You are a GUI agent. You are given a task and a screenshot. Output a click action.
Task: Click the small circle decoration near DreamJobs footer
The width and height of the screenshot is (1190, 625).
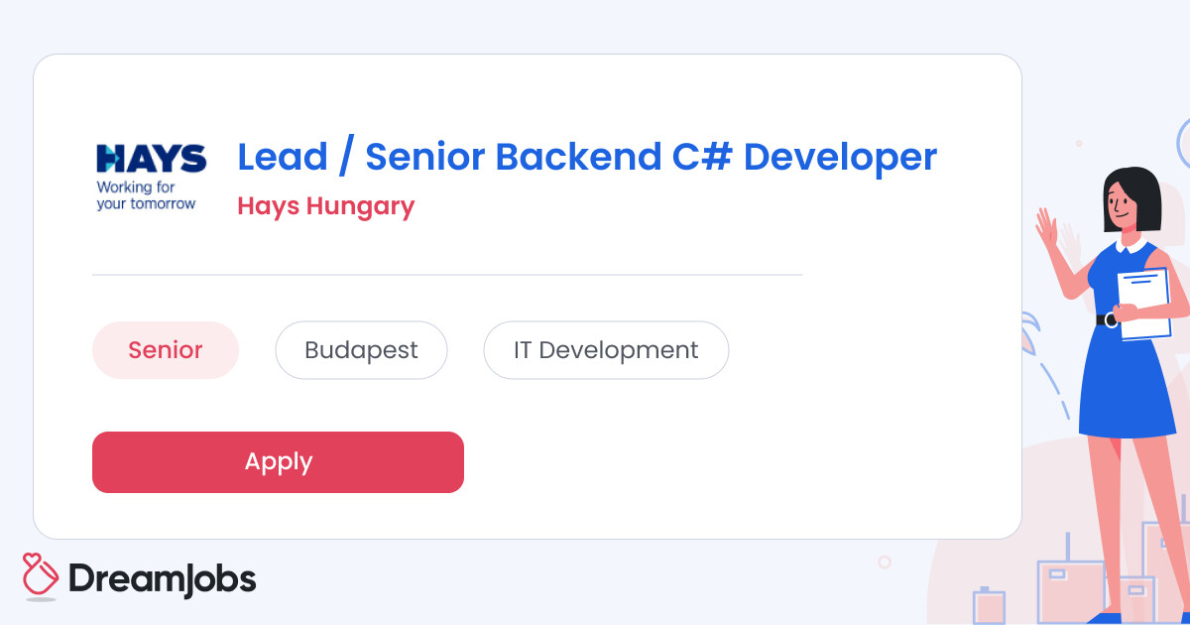pyautogui.click(x=884, y=562)
